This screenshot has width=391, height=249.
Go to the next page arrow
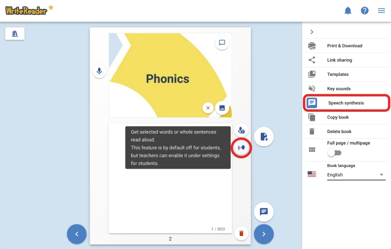tap(263, 234)
